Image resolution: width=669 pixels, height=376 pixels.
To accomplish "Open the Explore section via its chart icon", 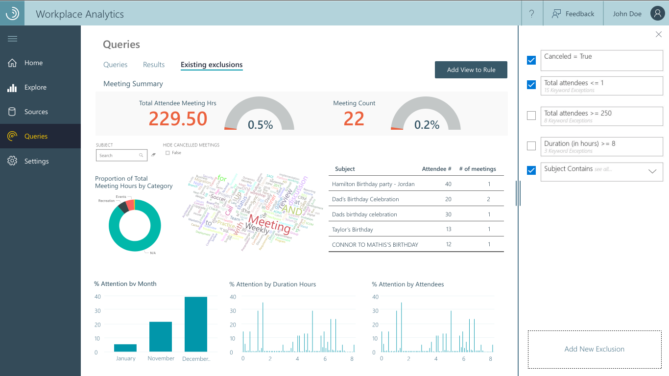I will 12,87.
